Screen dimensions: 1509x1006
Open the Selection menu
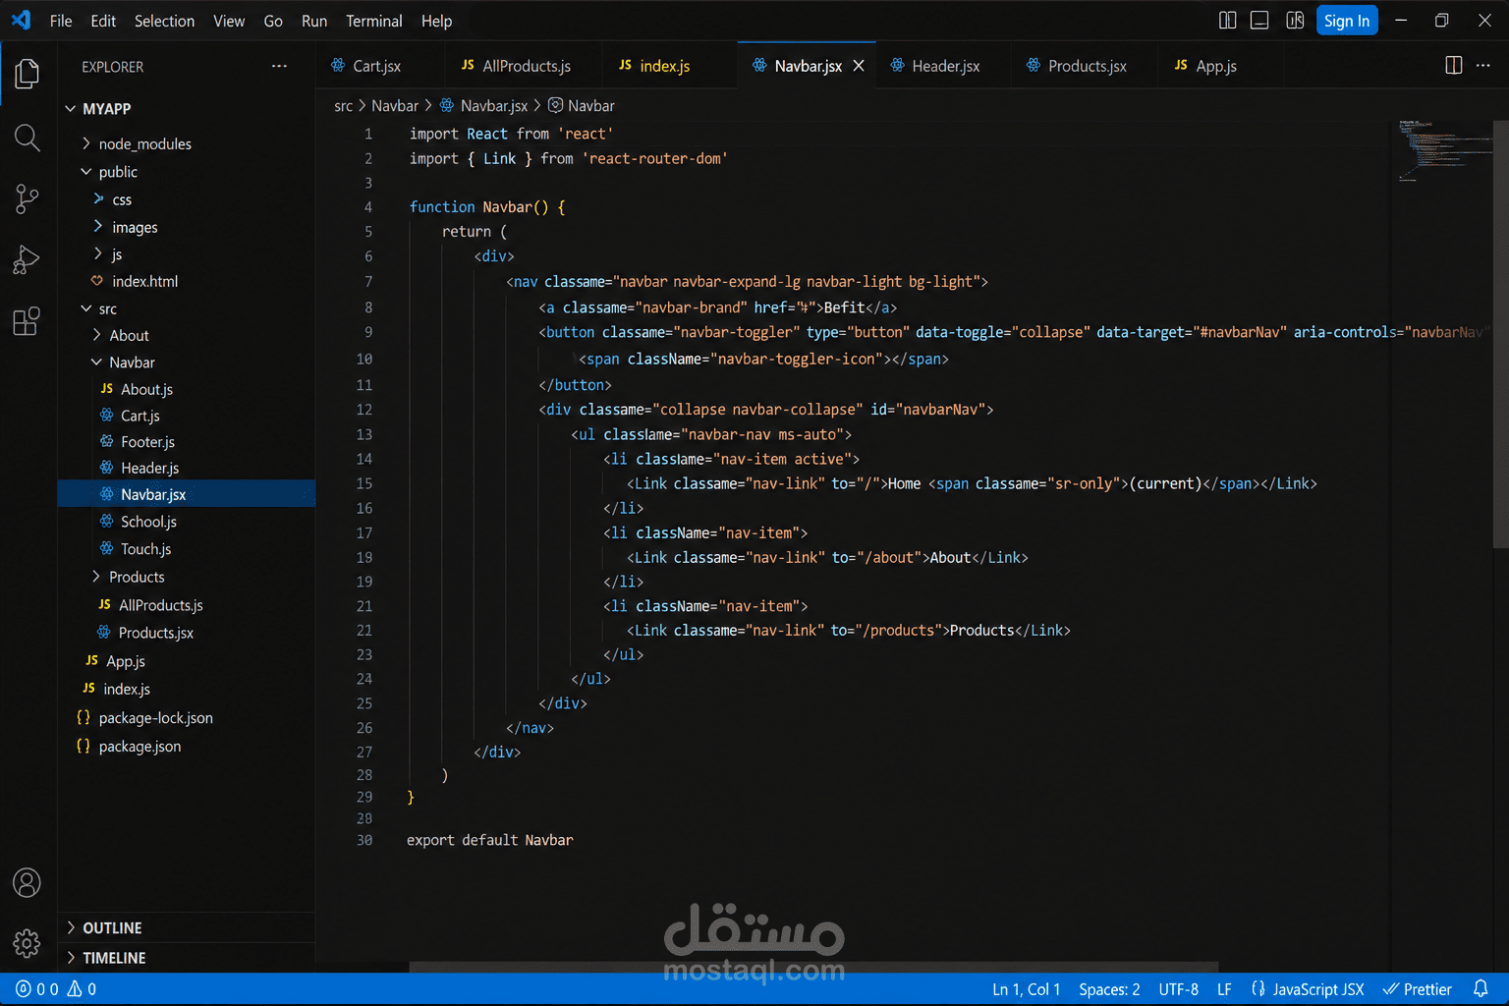coord(164,21)
